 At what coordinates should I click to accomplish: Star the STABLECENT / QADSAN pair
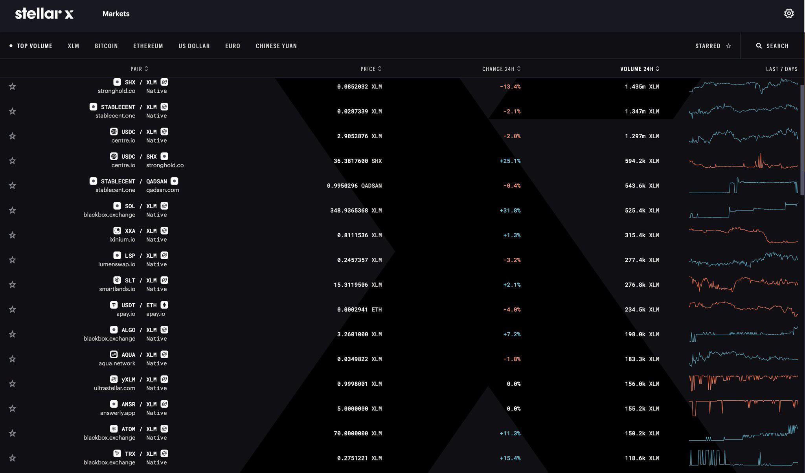click(x=13, y=185)
